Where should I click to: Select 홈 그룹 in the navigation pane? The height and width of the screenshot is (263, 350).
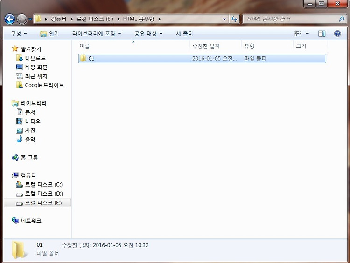[29, 158]
